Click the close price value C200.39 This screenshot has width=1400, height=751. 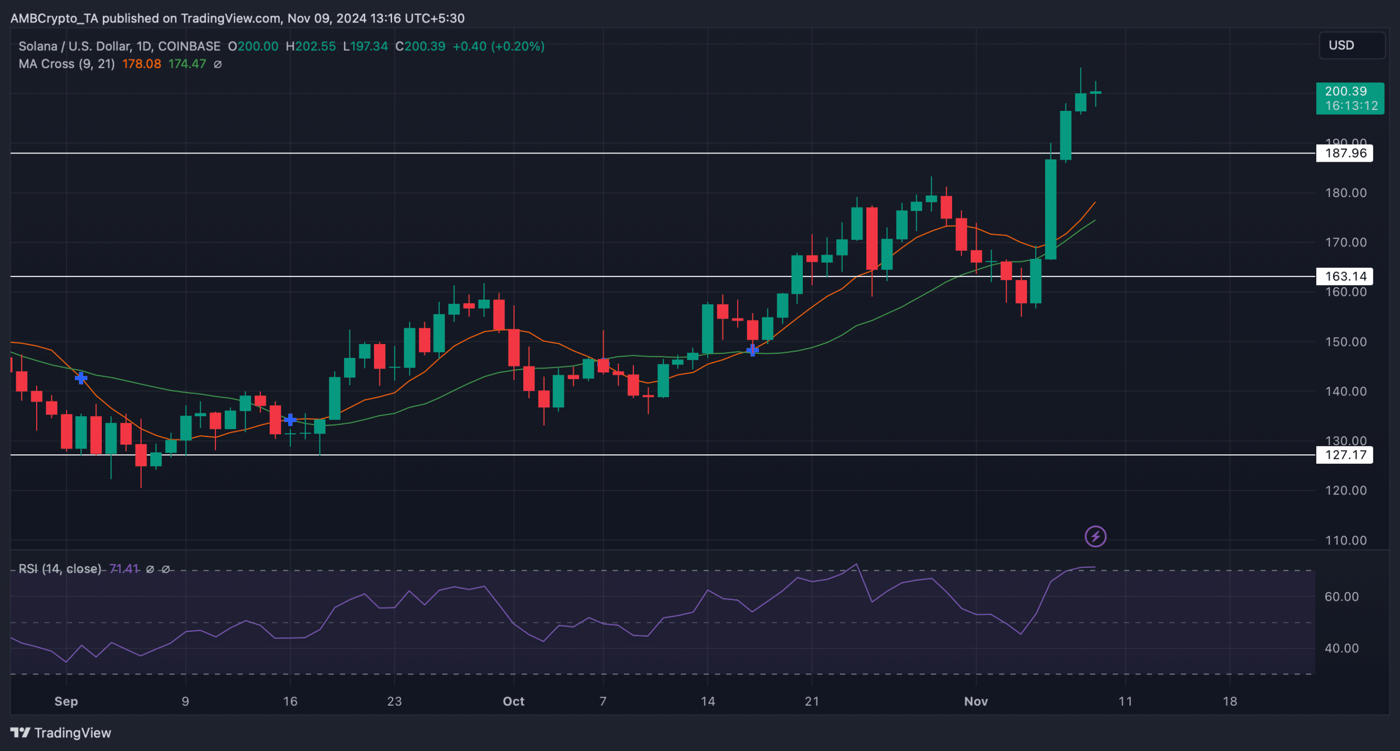421,46
